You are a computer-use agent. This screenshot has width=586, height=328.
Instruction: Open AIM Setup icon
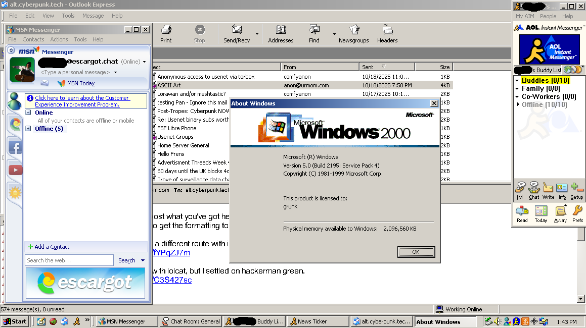point(576,187)
